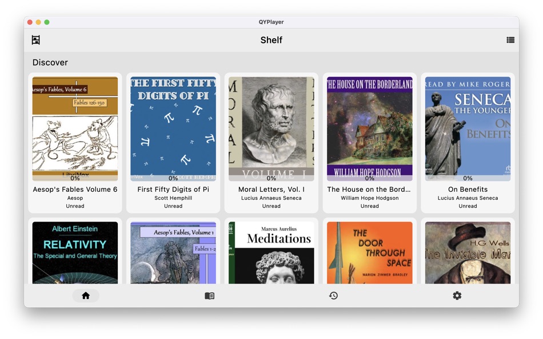Open First Fifty Digits of Pi cover

tap(173, 128)
